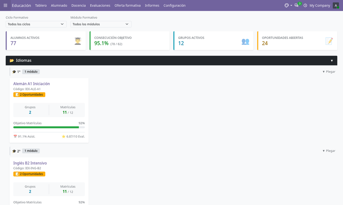The image size is (343, 205).
Task: Click the 2 Oportunidades badge under Inglés B2
Action: pyautogui.click(x=29, y=174)
